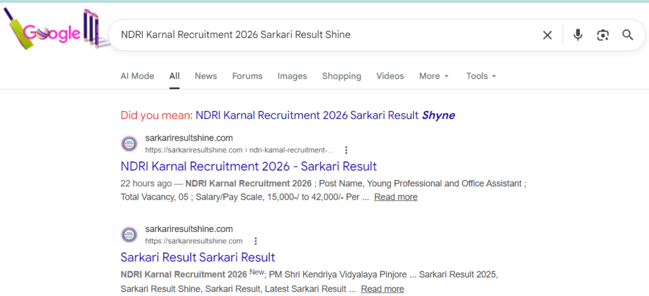This screenshot has width=649, height=296.
Task: Open the Images tab
Action: click(x=292, y=76)
